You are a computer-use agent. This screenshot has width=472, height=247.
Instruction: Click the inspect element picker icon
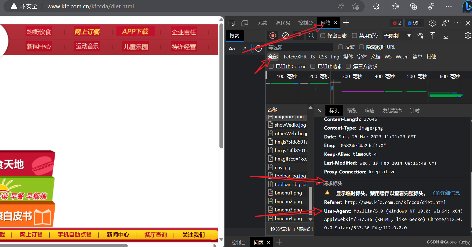pyautogui.click(x=232, y=23)
